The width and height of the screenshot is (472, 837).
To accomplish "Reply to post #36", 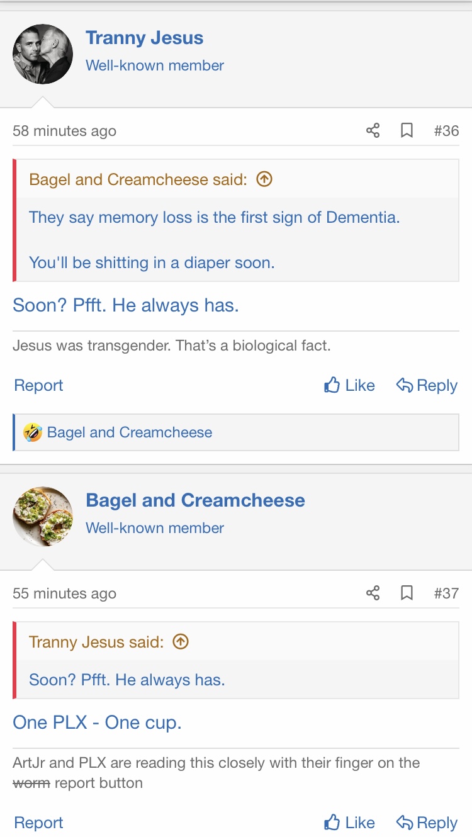I will click(x=427, y=385).
